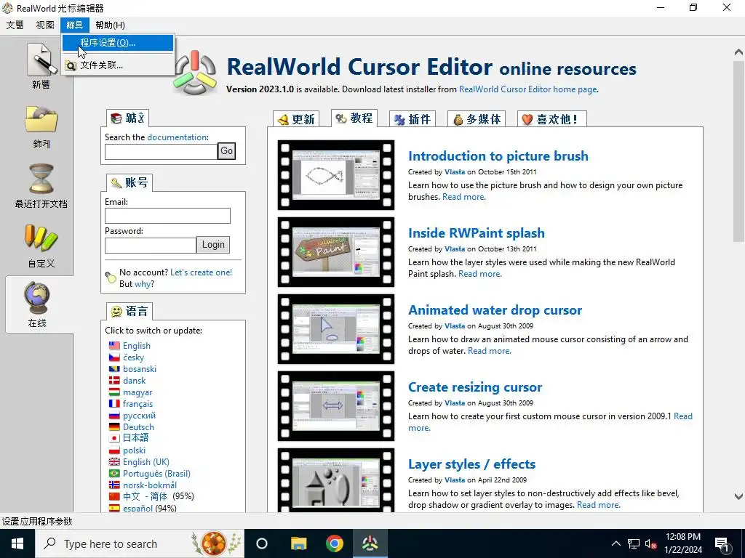Click the Go search button
This screenshot has height=558, width=745.
click(x=227, y=151)
